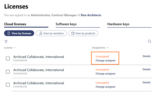
Task: Open the Cloud licenses tab
Action: pyautogui.click(x=26, y=25)
